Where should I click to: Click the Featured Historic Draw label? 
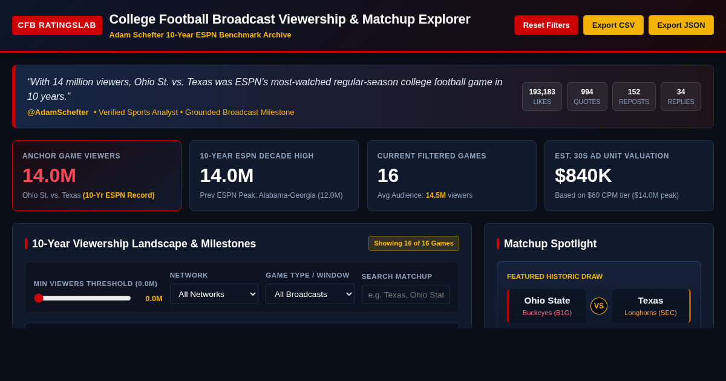tap(555, 276)
